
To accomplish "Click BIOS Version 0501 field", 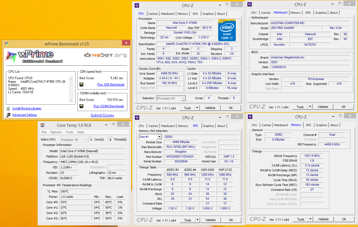I will tap(310, 62).
